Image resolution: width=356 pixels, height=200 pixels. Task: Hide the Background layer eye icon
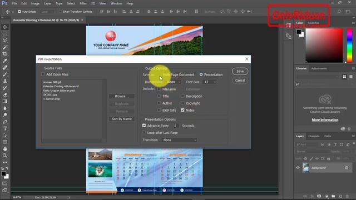click(x=298, y=168)
